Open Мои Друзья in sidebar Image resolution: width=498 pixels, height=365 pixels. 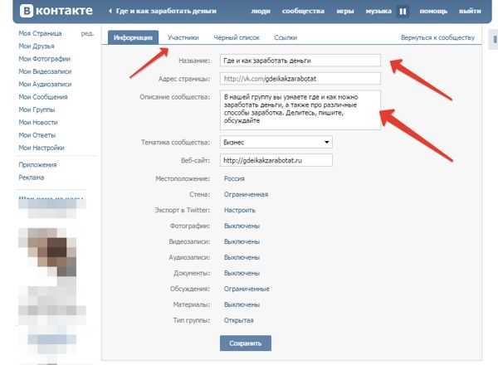click(x=37, y=46)
